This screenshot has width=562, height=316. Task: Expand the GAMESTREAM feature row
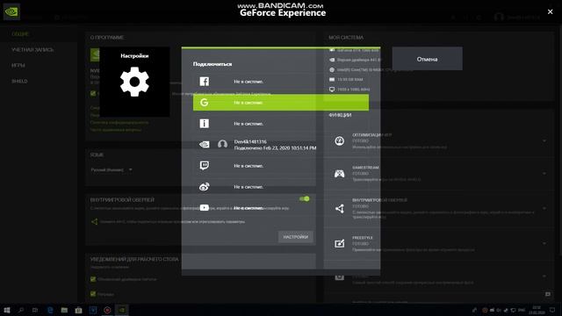(x=544, y=174)
